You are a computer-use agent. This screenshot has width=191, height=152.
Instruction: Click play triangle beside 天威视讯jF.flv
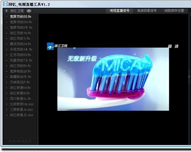[7, 82]
